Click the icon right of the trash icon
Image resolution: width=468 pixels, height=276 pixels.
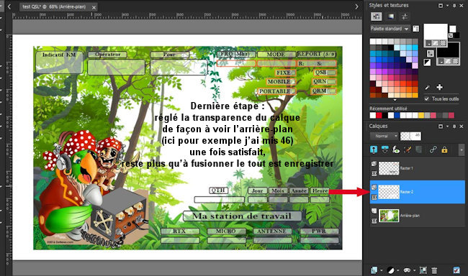456,270
